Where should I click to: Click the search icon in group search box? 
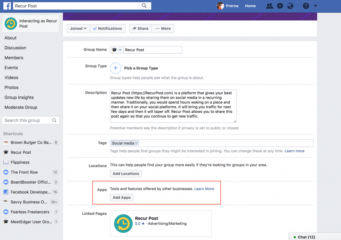tap(54, 120)
